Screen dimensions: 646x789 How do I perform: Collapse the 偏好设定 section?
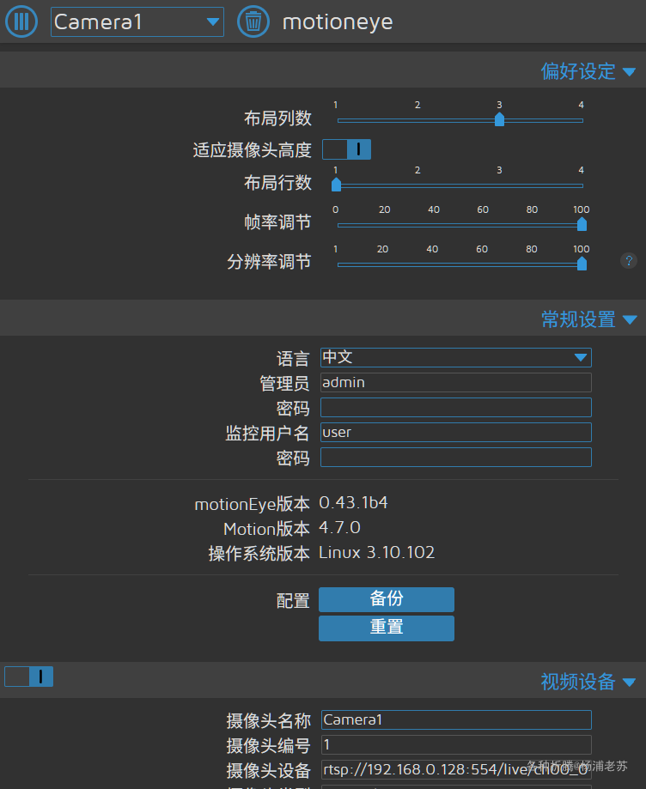pyautogui.click(x=588, y=71)
